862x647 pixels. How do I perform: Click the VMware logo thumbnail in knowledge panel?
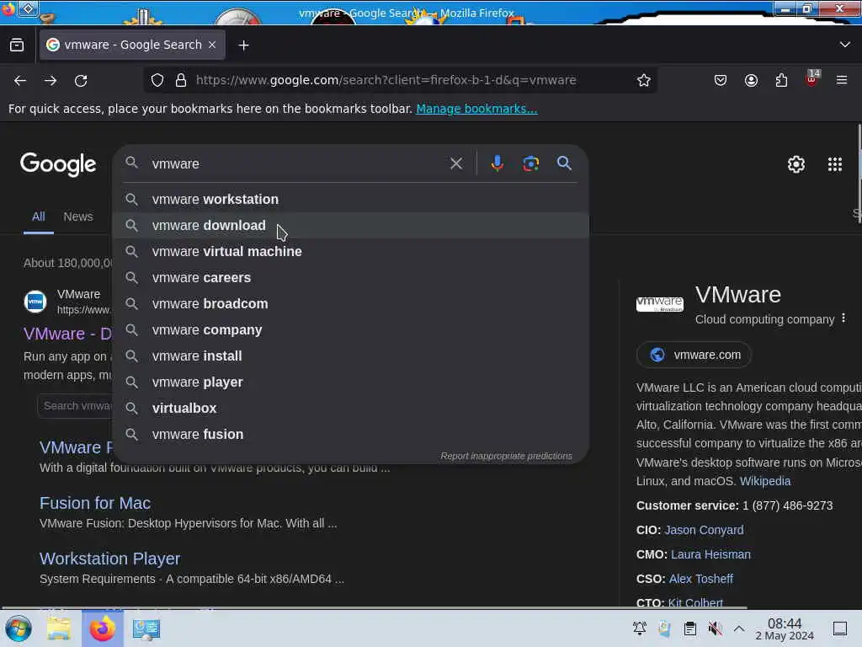click(660, 304)
